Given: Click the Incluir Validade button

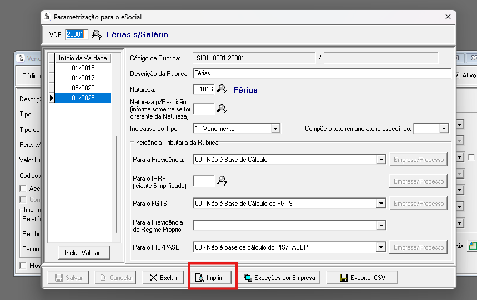Looking at the screenshot, I should [84, 253].
